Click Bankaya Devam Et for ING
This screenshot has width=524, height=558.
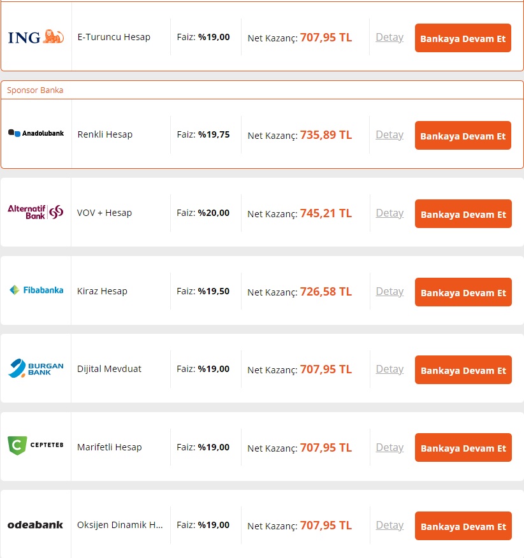click(463, 38)
